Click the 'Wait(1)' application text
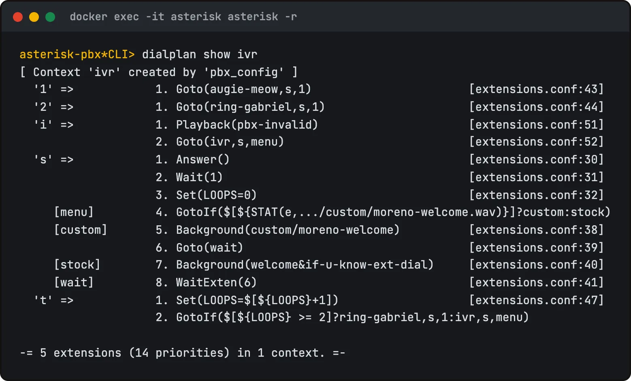Screen dimensions: 631x381 pyautogui.click(x=199, y=177)
